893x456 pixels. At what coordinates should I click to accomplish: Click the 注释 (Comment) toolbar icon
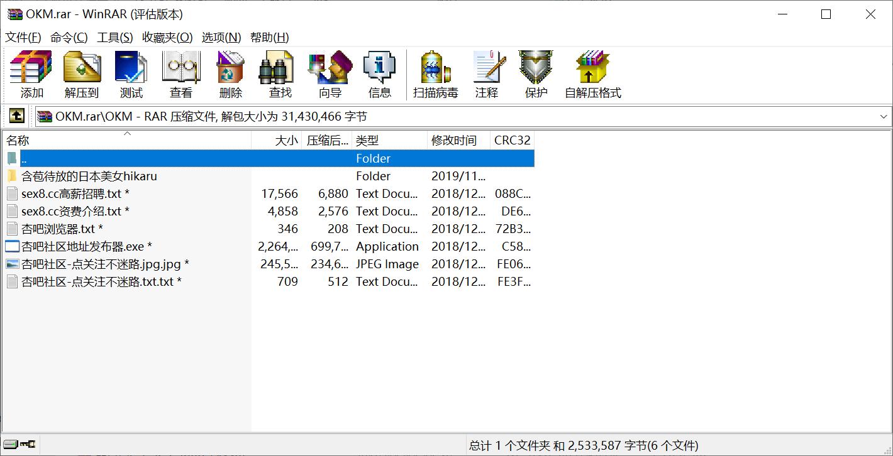tap(489, 67)
